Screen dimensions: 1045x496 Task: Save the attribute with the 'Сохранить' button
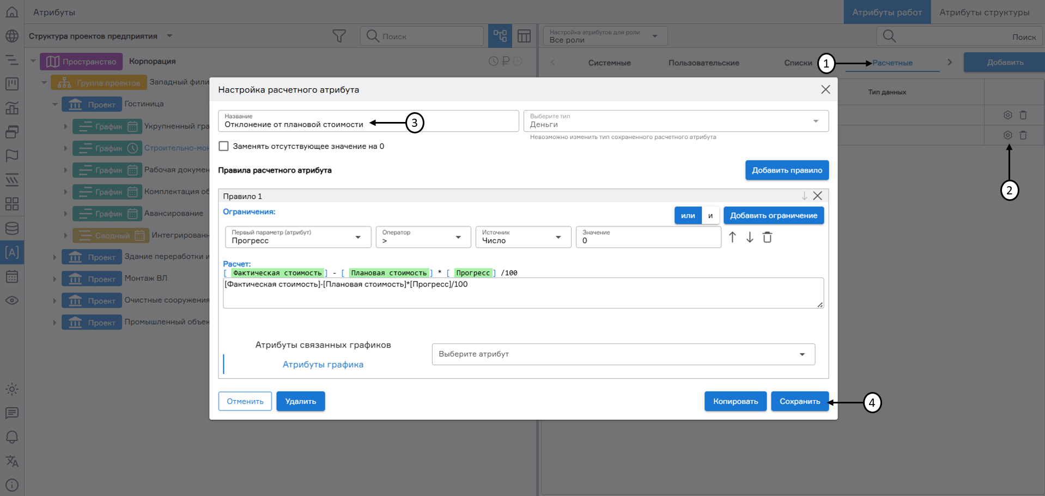pos(799,401)
